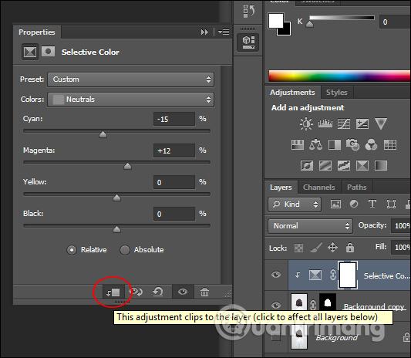Image resolution: width=411 pixels, height=358 pixels.
Task: Switch to the Channels tab
Action: [x=318, y=187]
